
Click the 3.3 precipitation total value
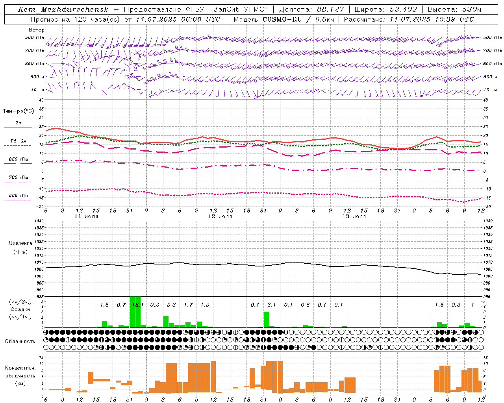(x=171, y=305)
